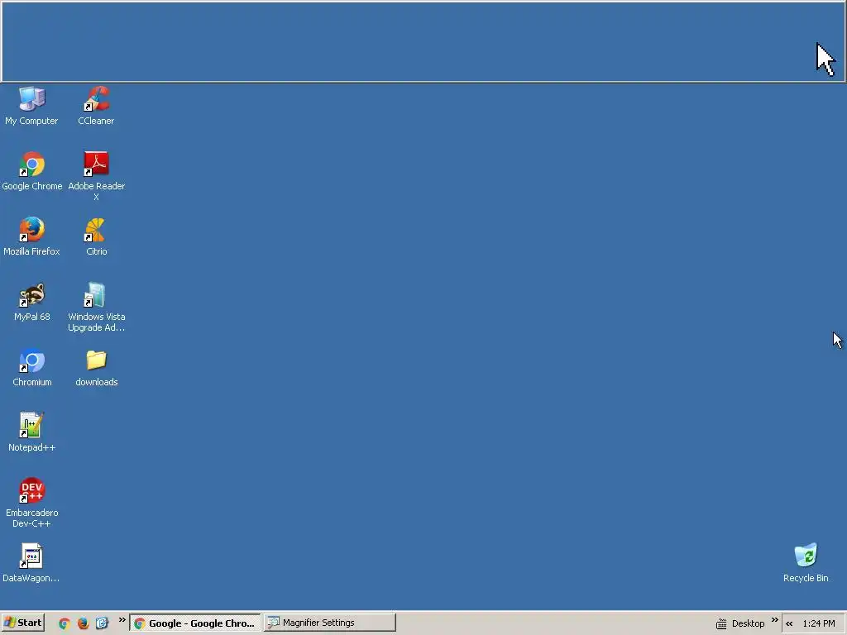
Task: Select the Google Chrome desktop shortcut
Action: pyautogui.click(x=32, y=171)
